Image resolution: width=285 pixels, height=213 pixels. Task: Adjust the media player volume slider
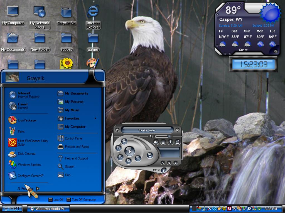163,136
